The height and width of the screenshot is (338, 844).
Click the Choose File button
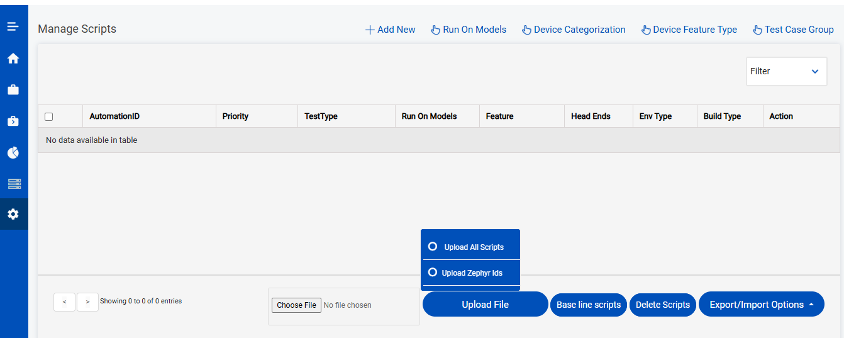[296, 305]
